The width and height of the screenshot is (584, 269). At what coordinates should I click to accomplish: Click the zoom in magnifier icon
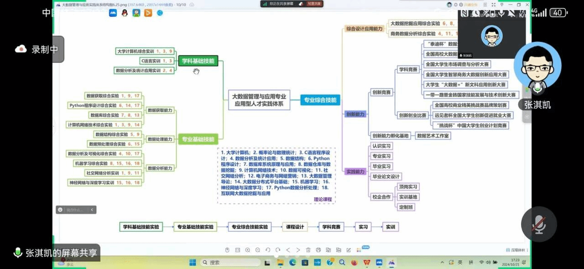(247, 250)
